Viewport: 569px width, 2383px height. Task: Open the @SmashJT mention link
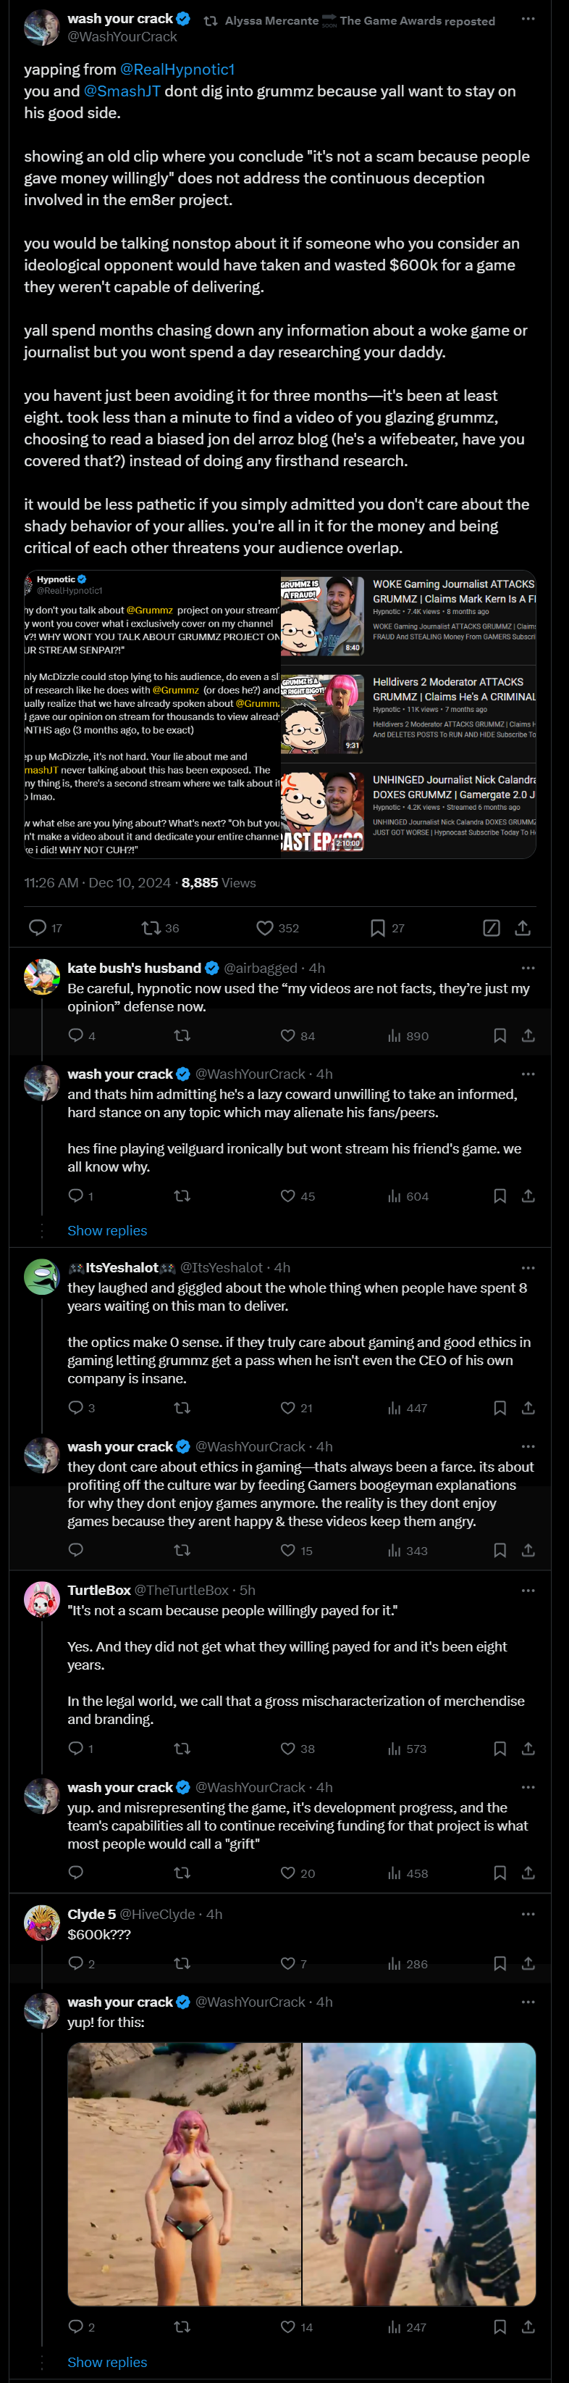pos(122,91)
